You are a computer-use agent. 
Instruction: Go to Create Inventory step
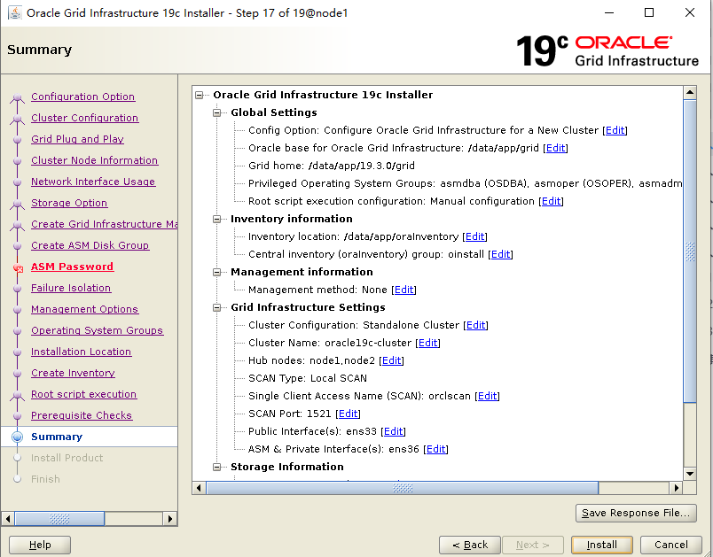73,373
